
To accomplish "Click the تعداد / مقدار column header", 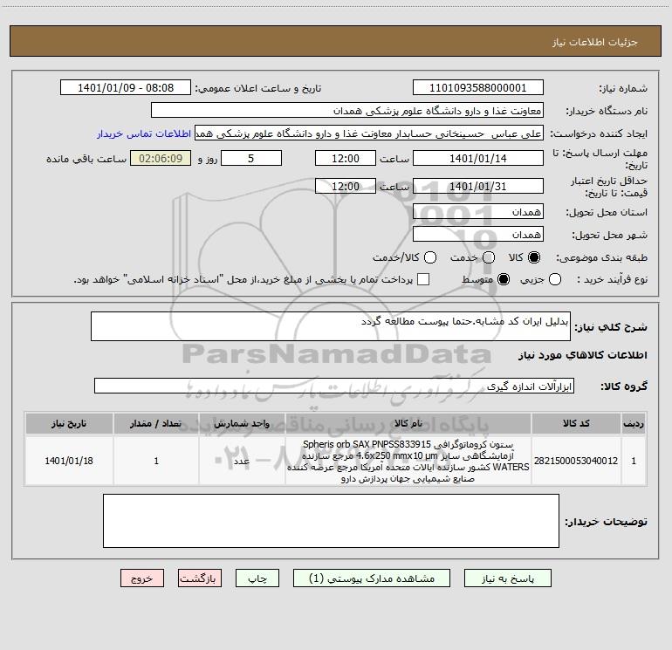I will pyautogui.click(x=156, y=424).
